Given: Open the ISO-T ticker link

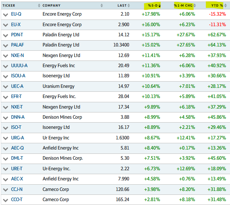Looking at the screenshot, I should coord(16,127).
